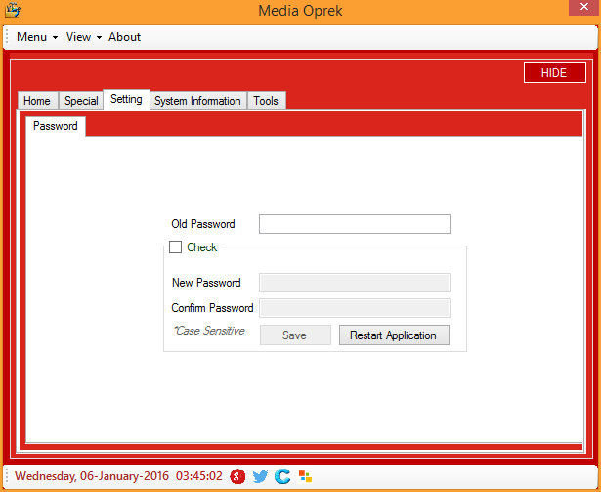The width and height of the screenshot is (601, 492).
Task: Click the colored squares logo icon
Action: click(x=305, y=476)
